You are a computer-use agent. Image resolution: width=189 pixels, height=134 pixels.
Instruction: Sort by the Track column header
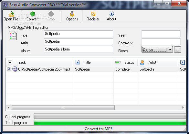pyautogui.click(x=39, y=62)
